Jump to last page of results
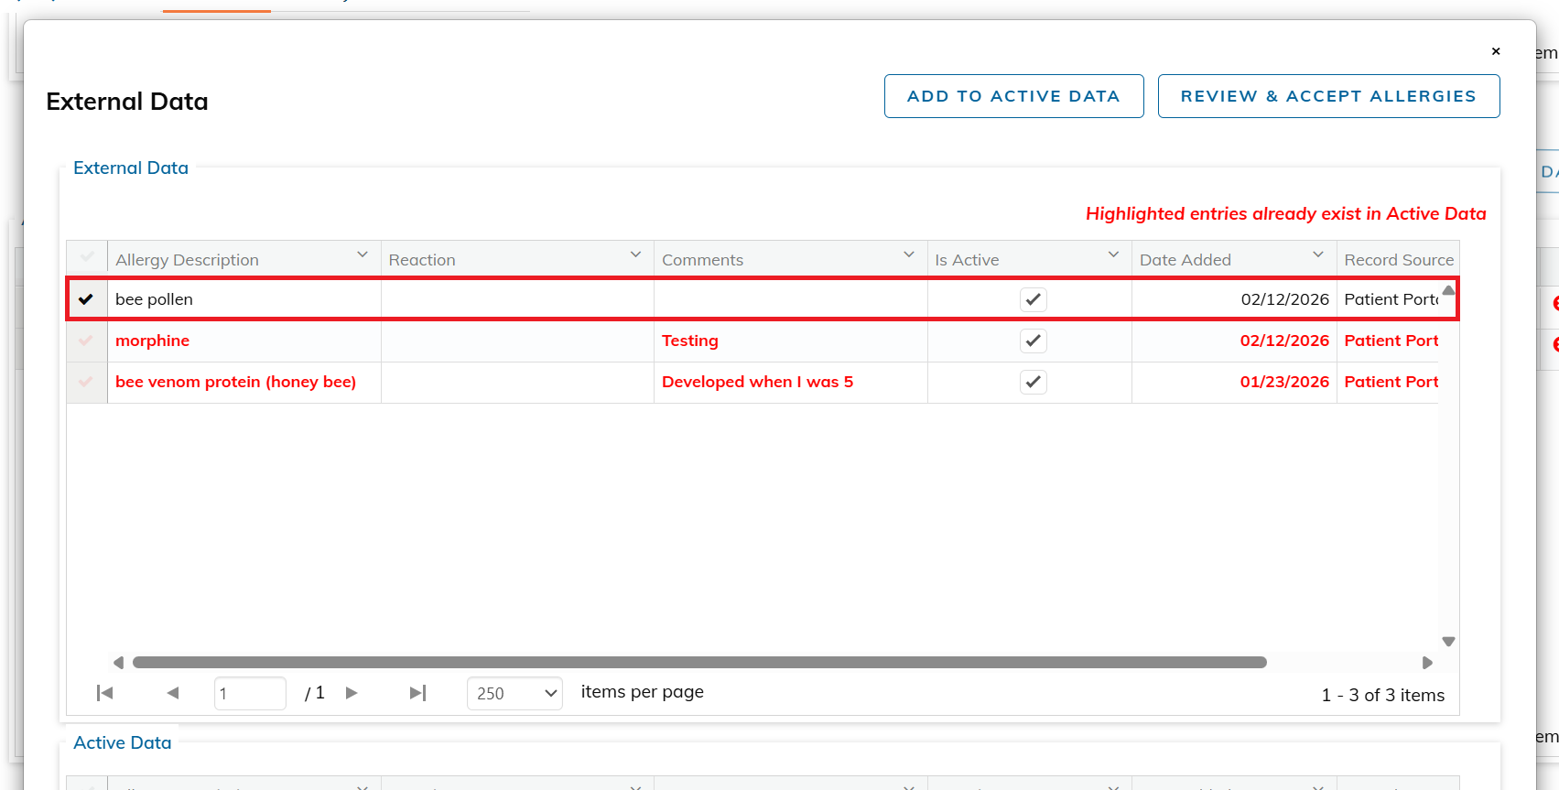 tap(417, 693)
